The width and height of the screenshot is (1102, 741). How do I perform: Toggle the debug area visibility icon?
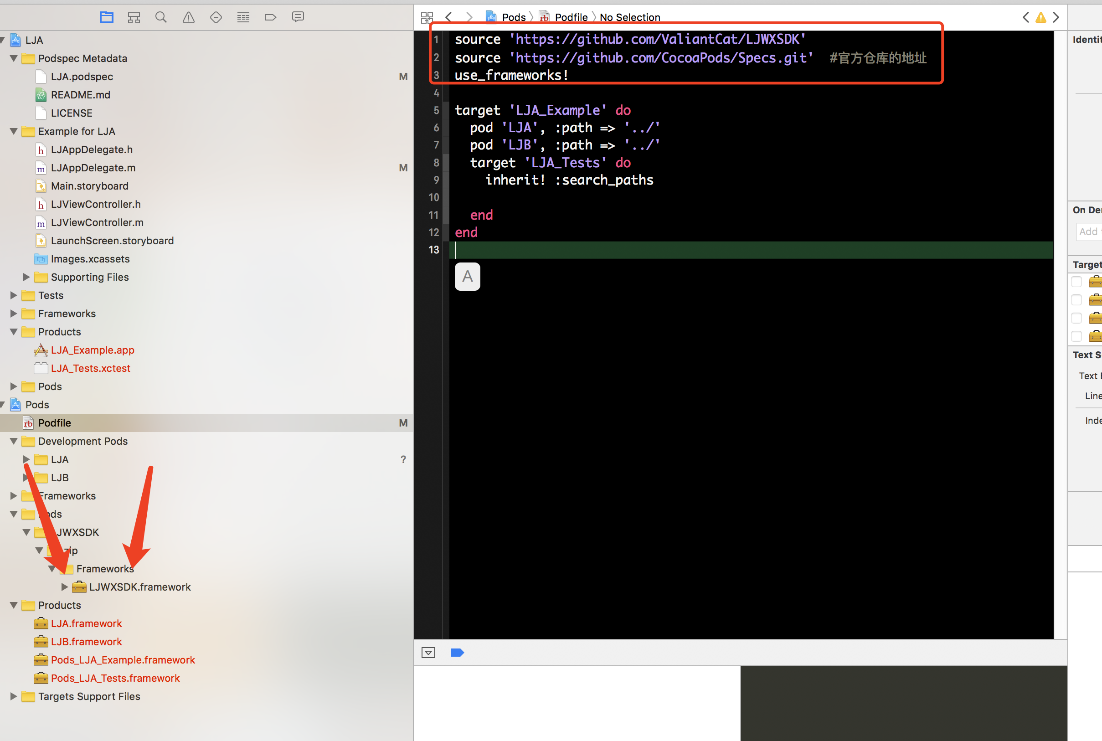coord(427,653)
